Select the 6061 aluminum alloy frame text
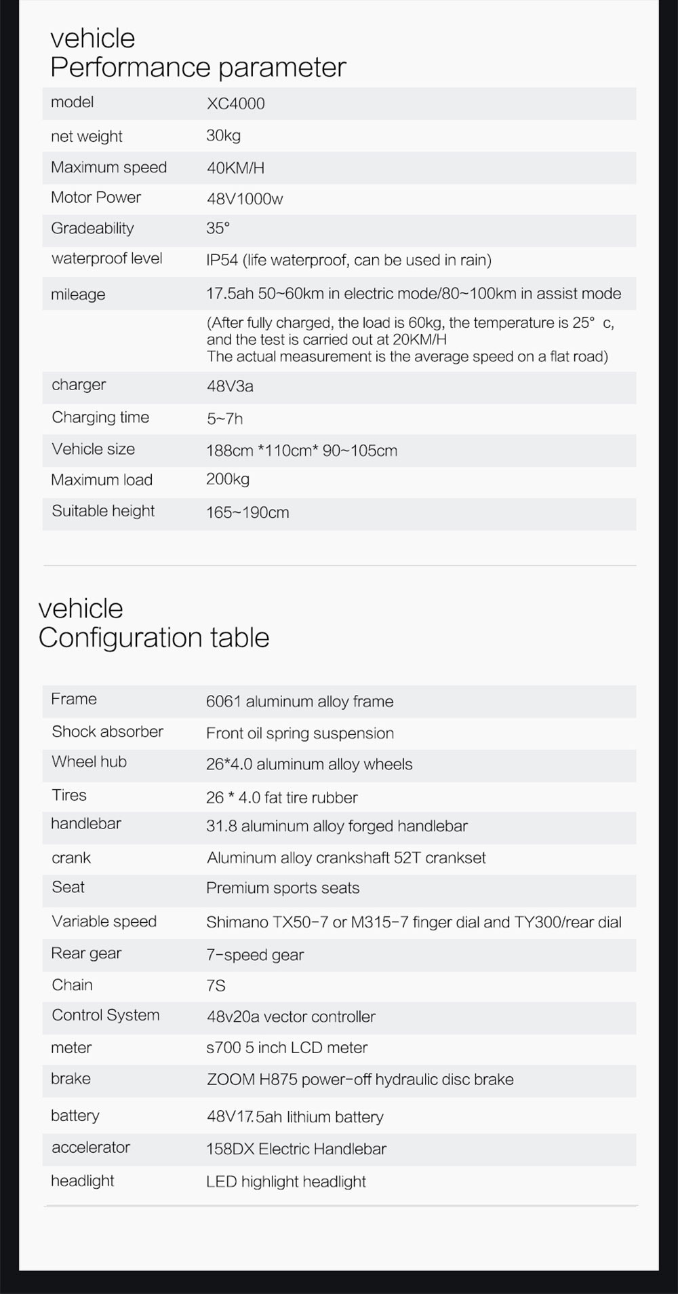 (x=300, y=702)
